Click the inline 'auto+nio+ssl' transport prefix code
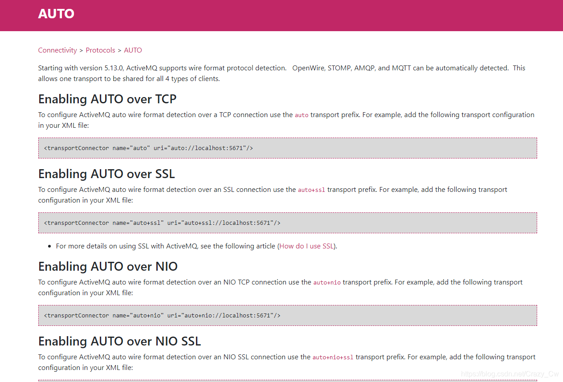This screenshot has width=563, height=382. tap(333, 357)
